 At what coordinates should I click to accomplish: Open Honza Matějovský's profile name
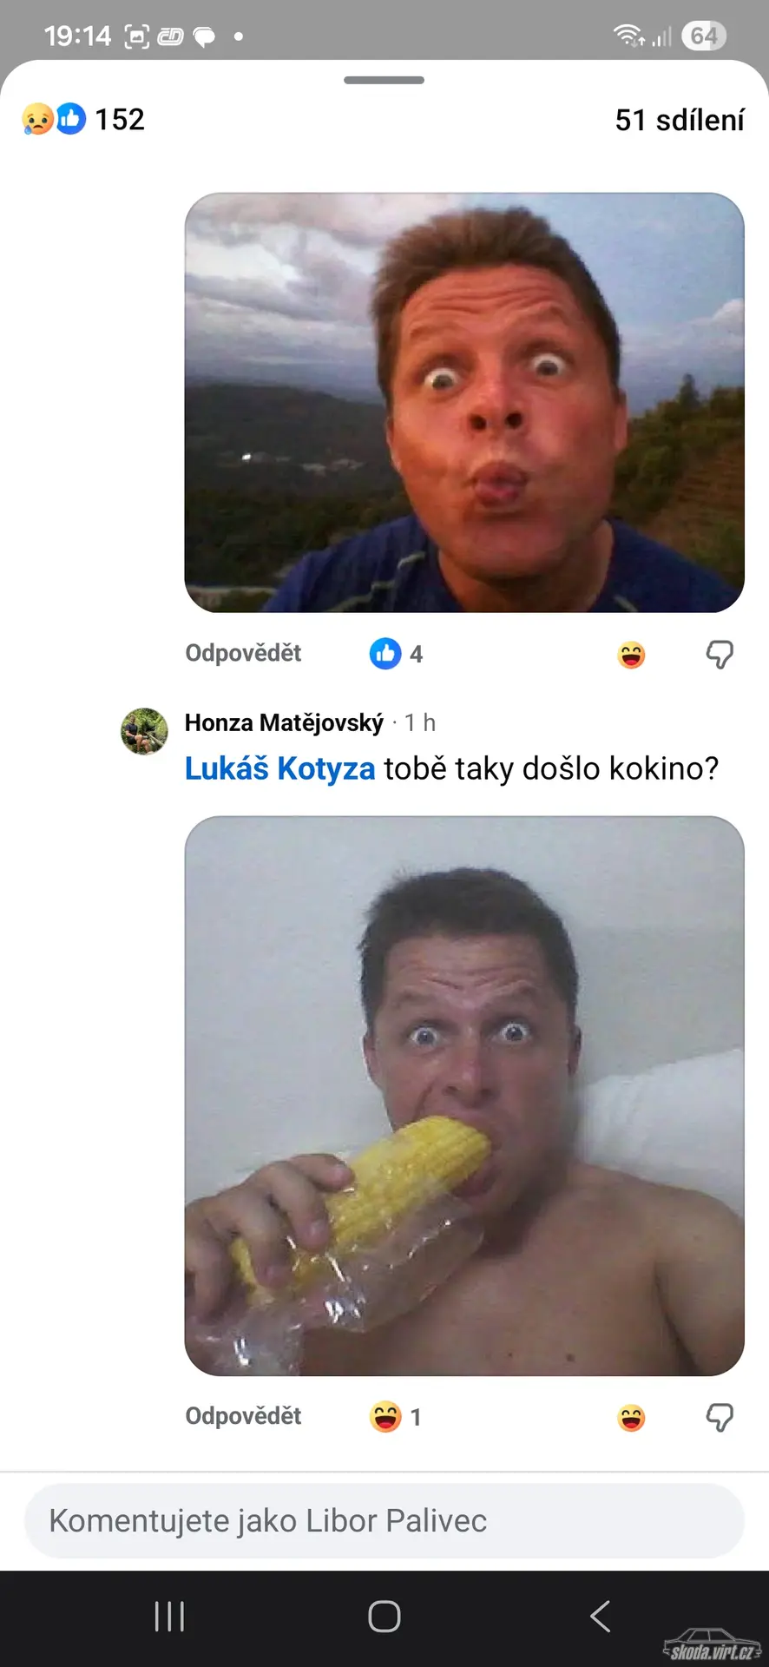(284, 722)
